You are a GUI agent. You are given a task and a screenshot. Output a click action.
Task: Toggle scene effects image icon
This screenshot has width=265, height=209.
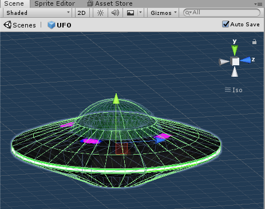130,13
